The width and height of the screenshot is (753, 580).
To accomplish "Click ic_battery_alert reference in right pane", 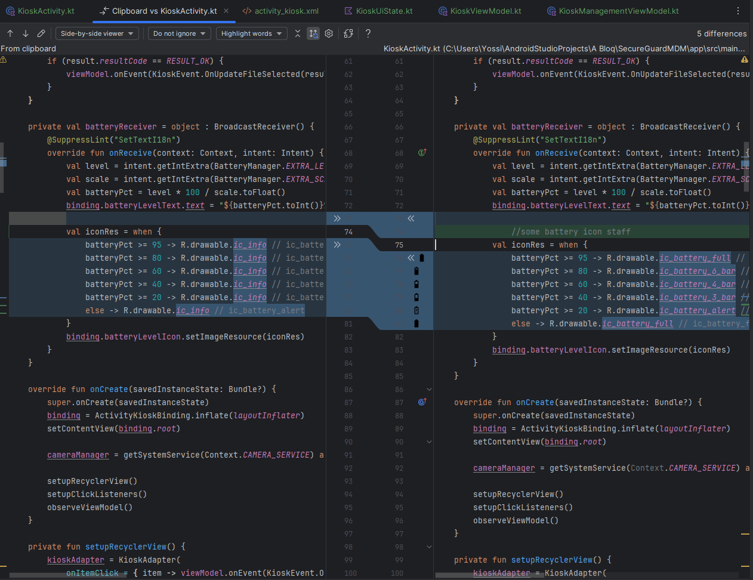I will 698,310.
